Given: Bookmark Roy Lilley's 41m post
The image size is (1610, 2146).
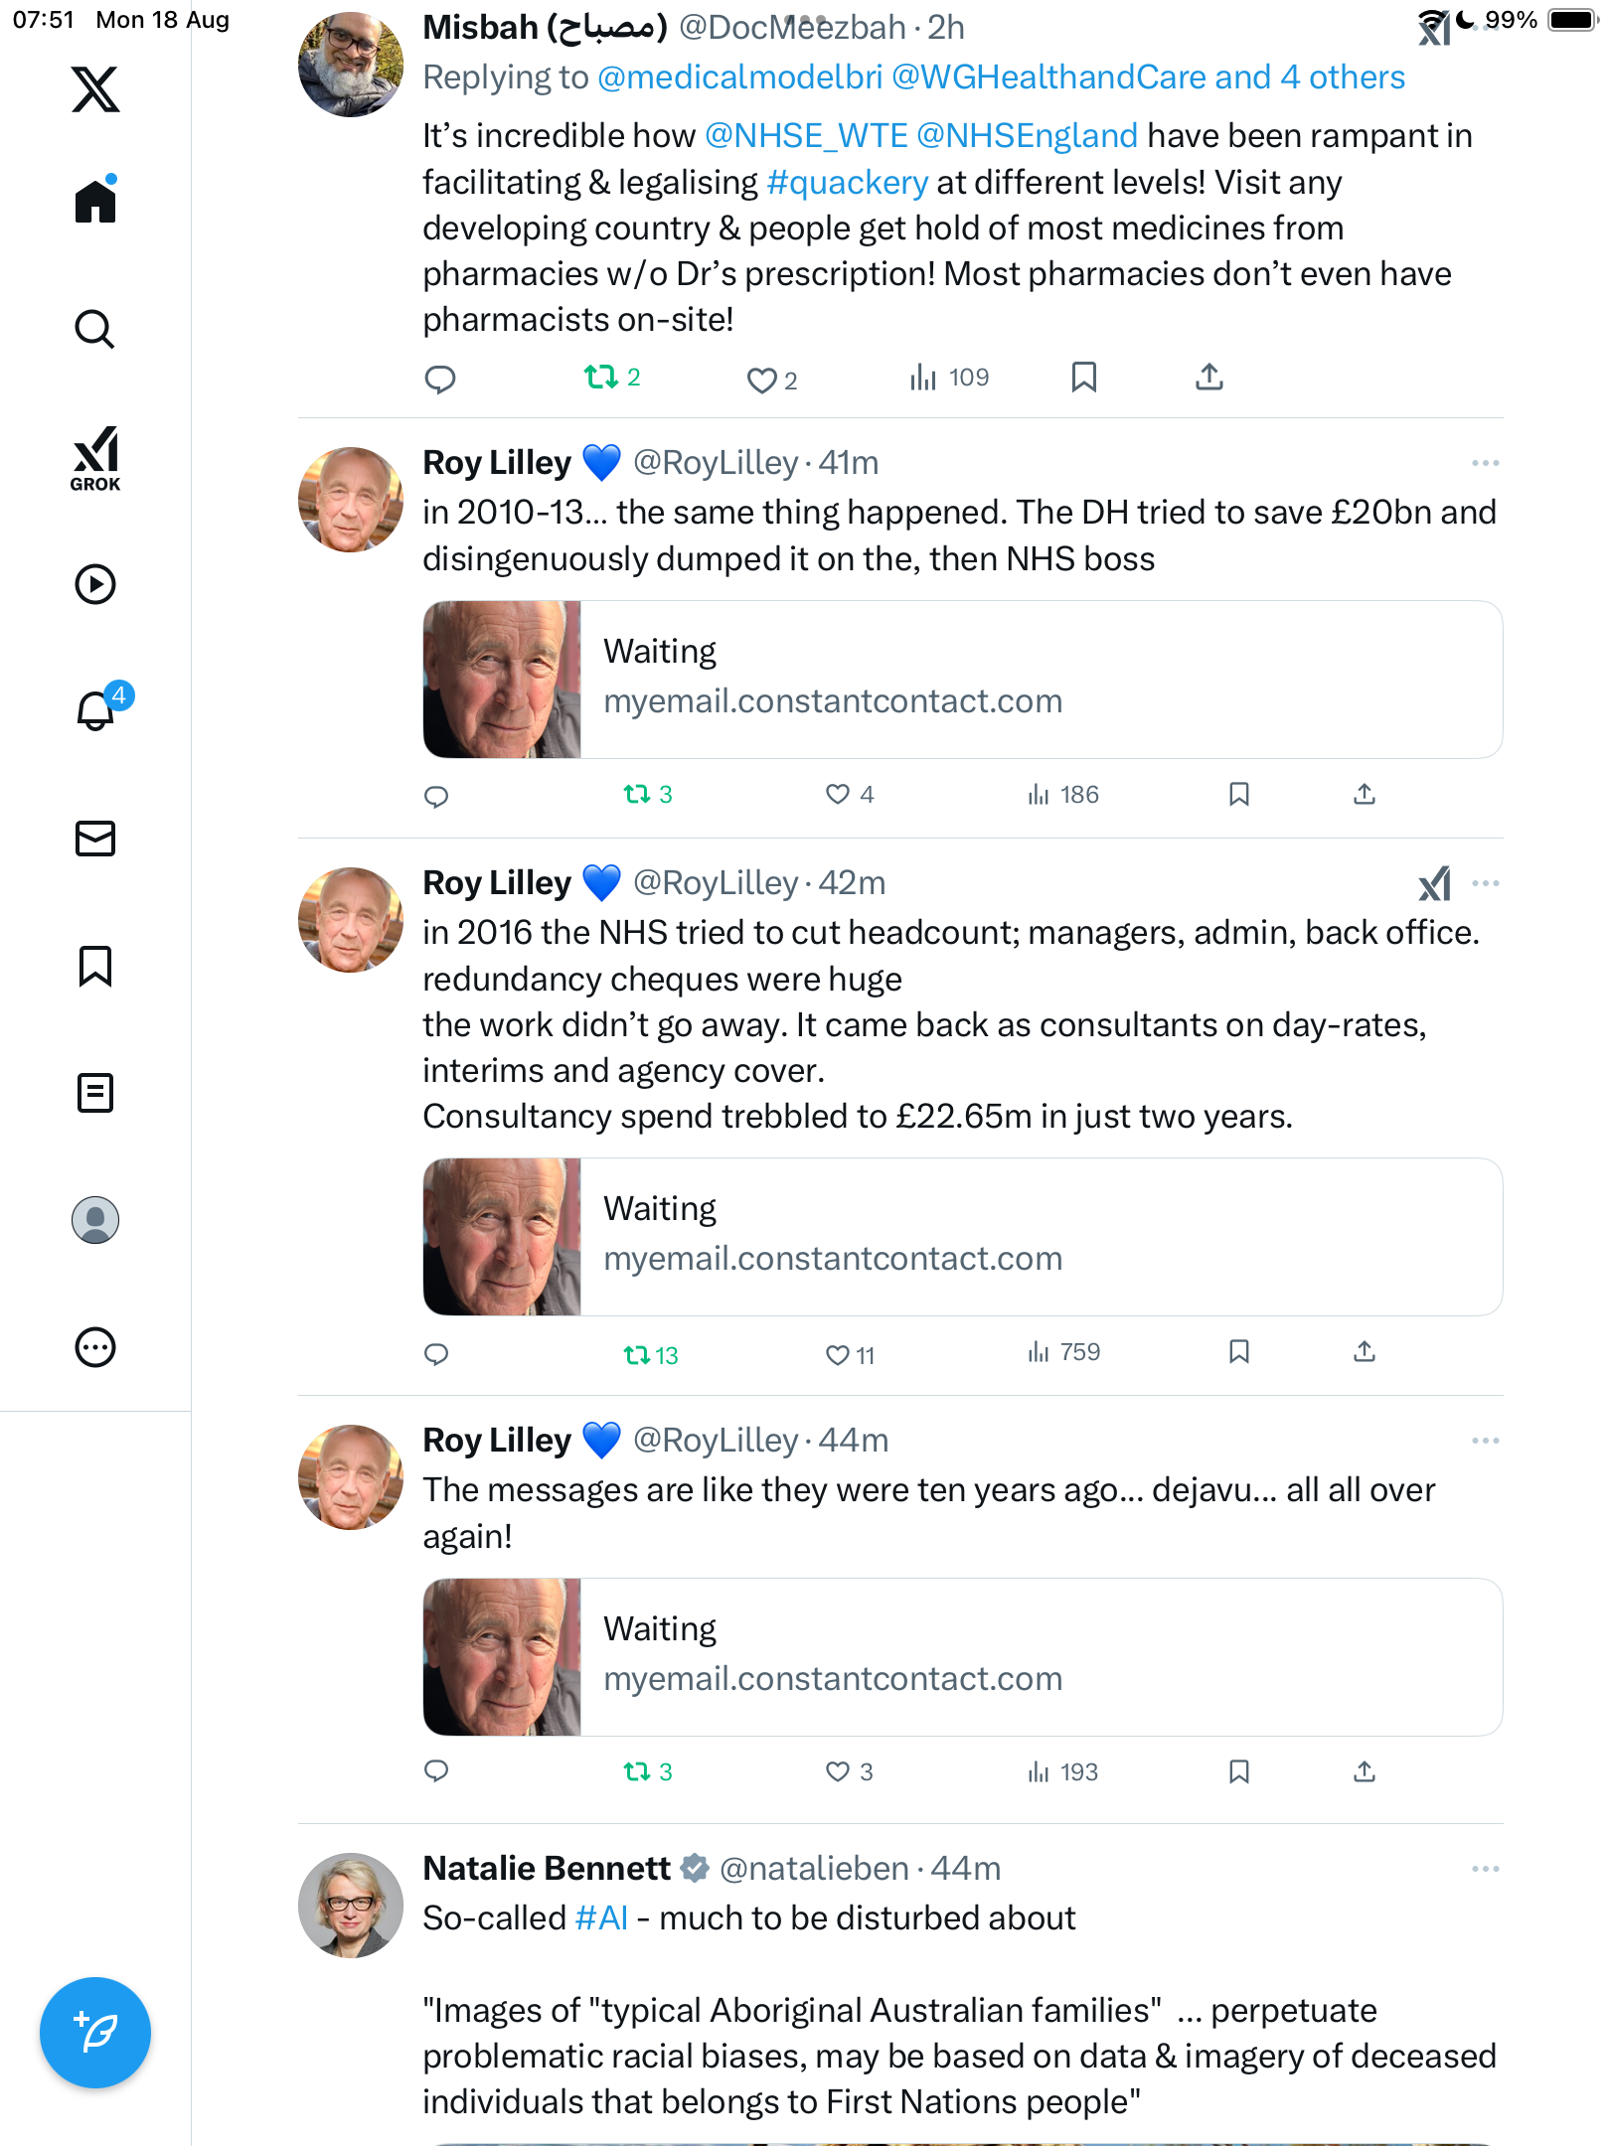Looking at the screenshot, I should (1238, 794).
